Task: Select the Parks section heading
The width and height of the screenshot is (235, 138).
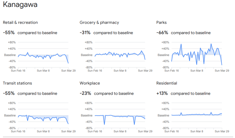Action: click(162, 22)
